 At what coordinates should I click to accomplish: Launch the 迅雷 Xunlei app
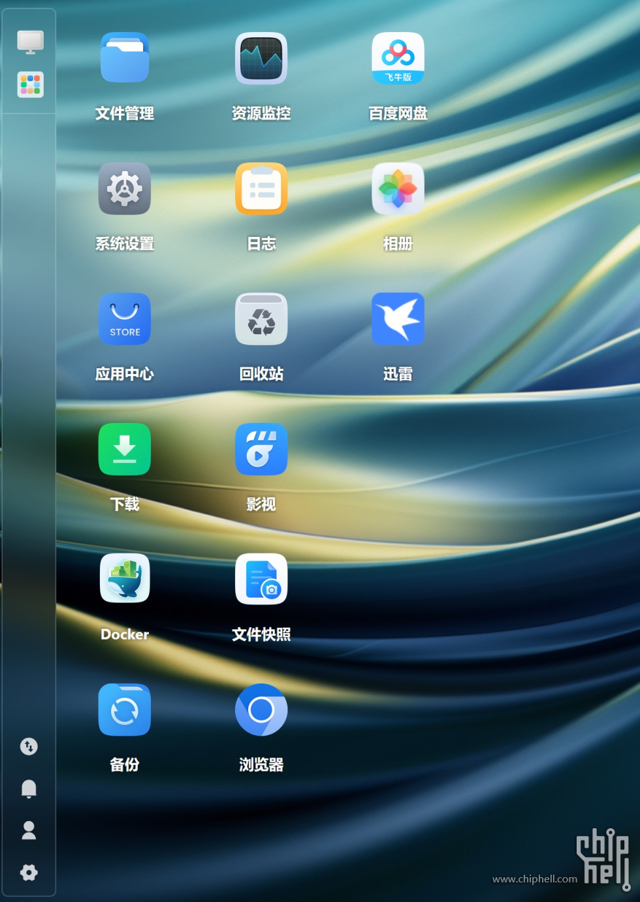(398, 319)
